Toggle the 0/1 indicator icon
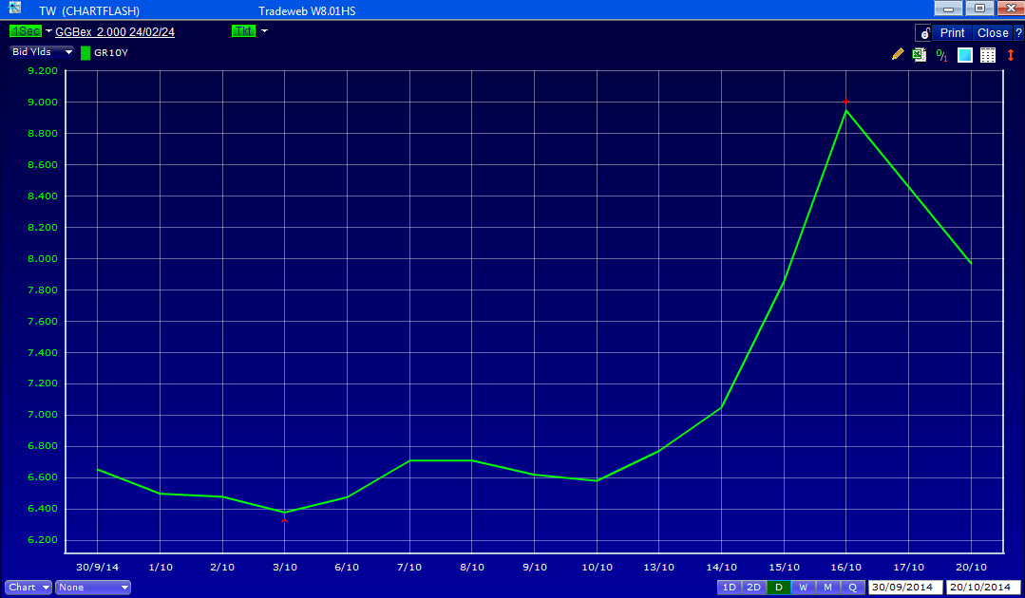Viewport: 1025px width, 598px height. [x=942, y=55]
